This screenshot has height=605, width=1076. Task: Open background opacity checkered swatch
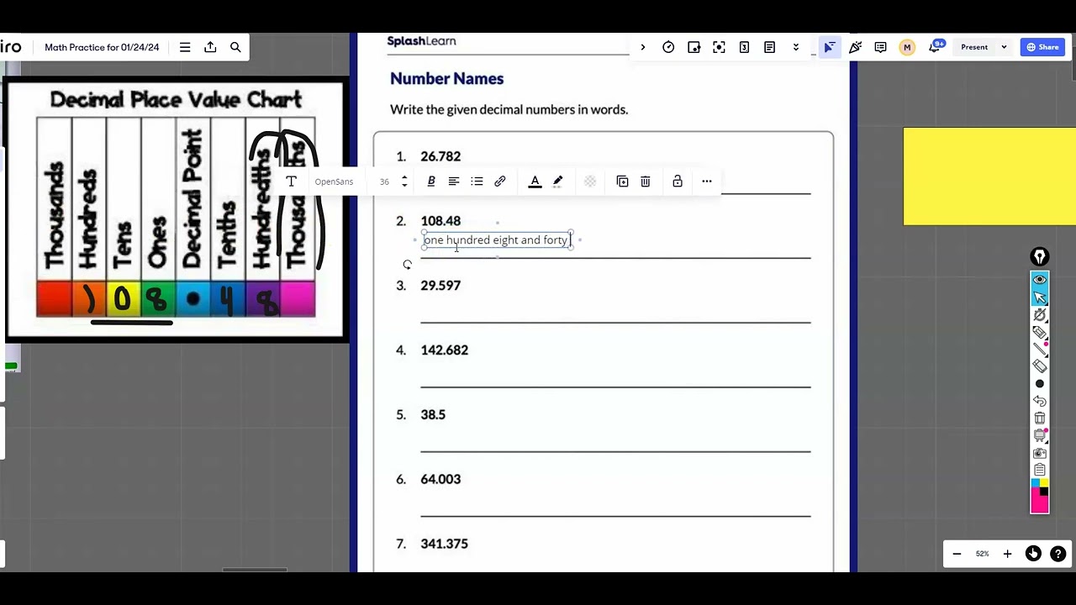pyautogui.click(x=590, y=181)
